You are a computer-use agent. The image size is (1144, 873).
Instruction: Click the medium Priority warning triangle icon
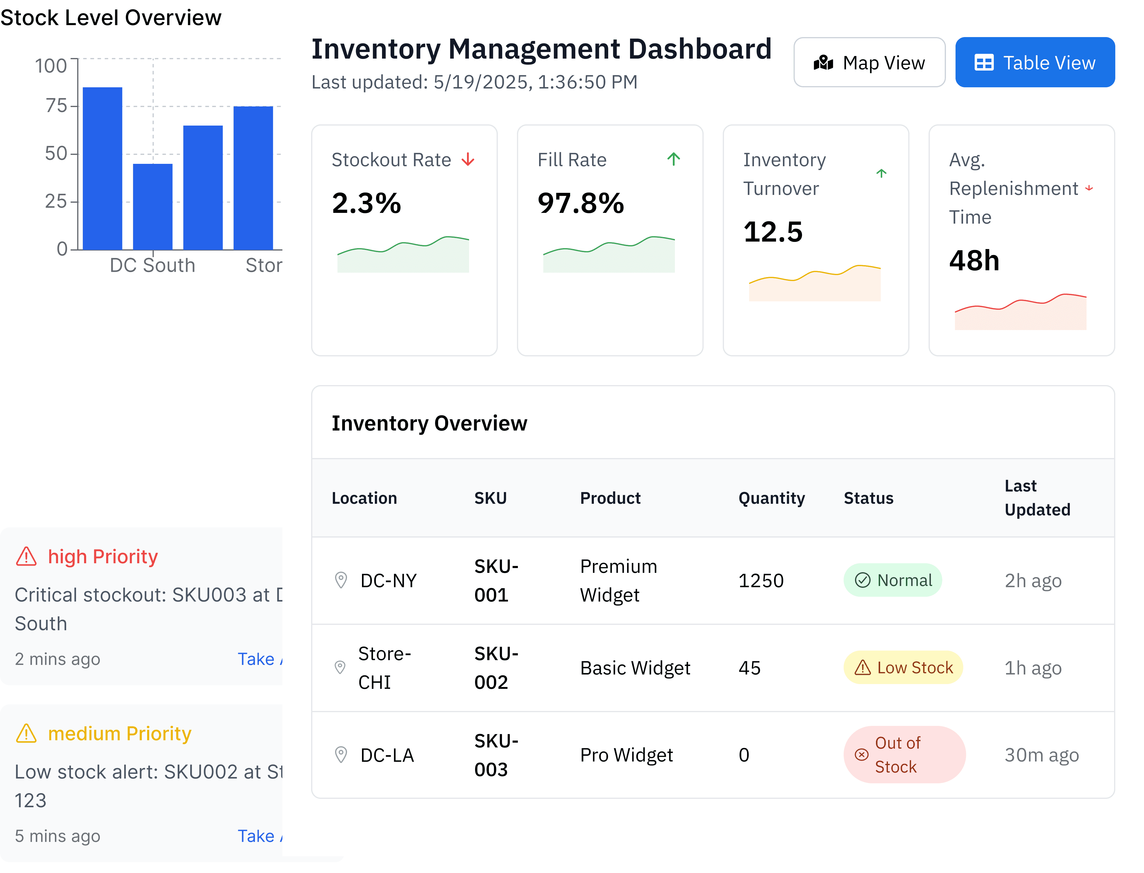26,733
